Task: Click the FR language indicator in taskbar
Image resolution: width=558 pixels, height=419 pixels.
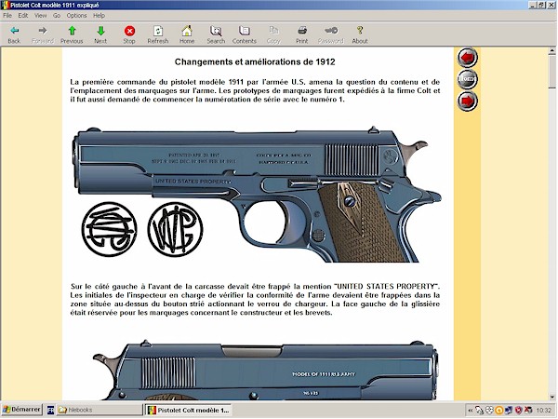Action: pyautogui.click(x=50, y=410)
